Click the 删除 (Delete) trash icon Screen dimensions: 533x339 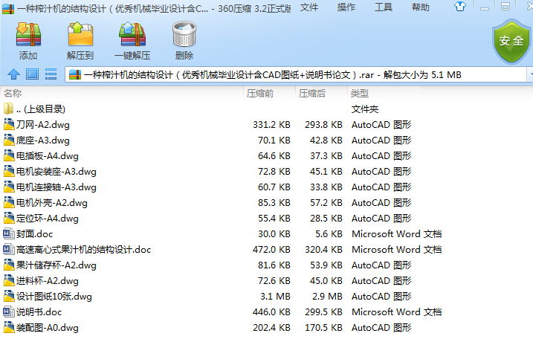coord(184,34)
